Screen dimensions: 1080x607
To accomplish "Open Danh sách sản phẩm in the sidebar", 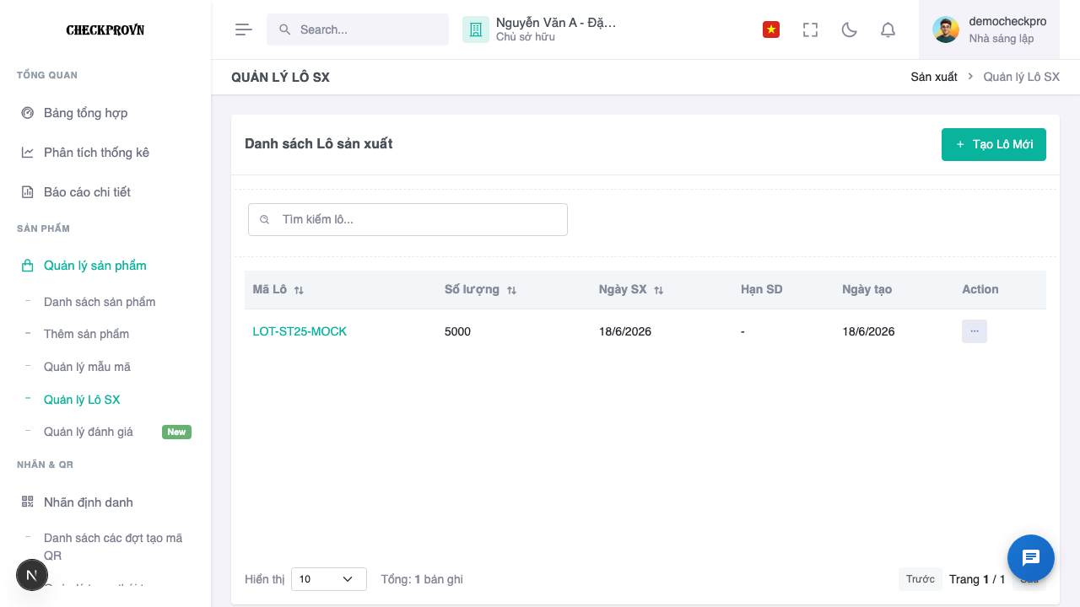I will click(100, 302).
